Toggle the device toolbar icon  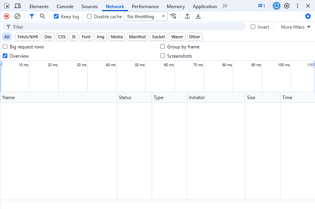tap(17, 6)
